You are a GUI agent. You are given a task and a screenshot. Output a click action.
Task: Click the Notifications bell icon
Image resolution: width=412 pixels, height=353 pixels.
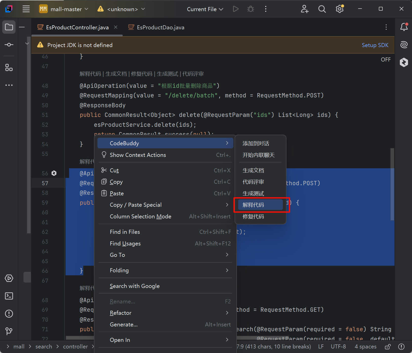pos(404,27)
